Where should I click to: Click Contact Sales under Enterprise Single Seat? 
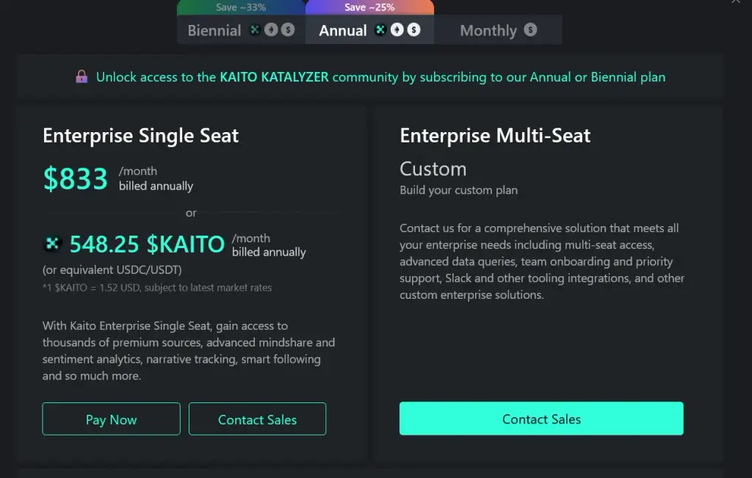(258, 419)
